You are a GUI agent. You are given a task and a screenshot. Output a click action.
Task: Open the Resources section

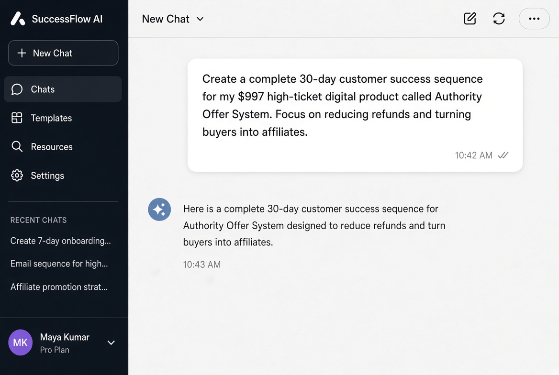63,146
